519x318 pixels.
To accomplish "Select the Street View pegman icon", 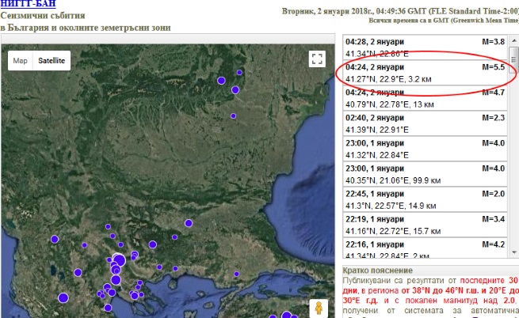I will tap(319, 308).
